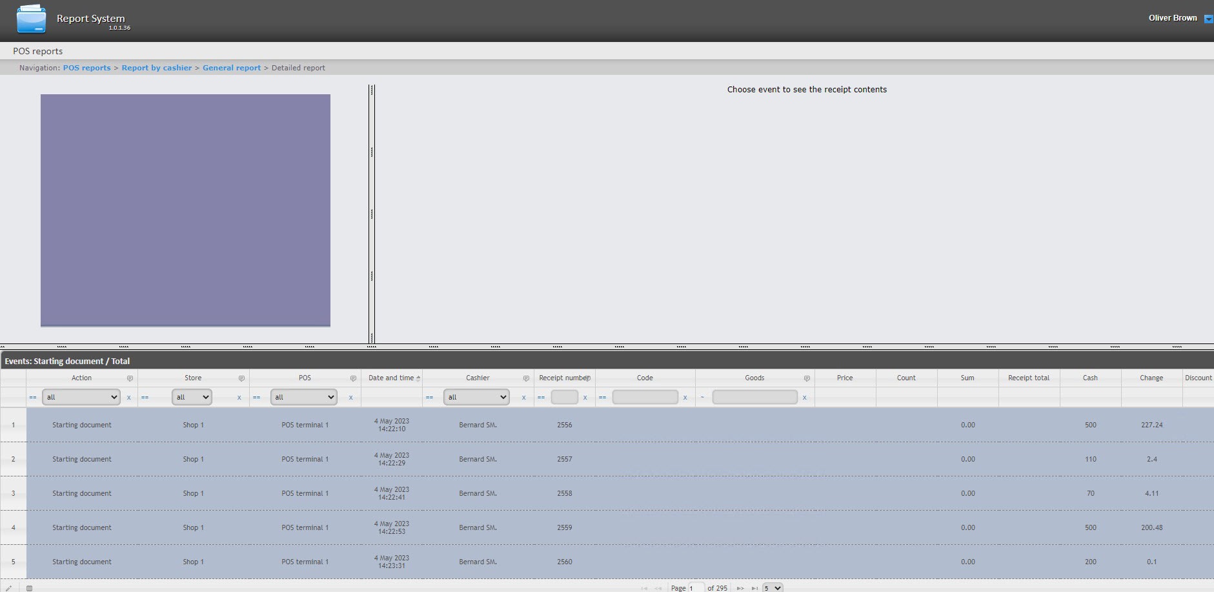Screen dimensions: 1214x592
Task: Clear the Action filter with its x
Action: [128, 398]
